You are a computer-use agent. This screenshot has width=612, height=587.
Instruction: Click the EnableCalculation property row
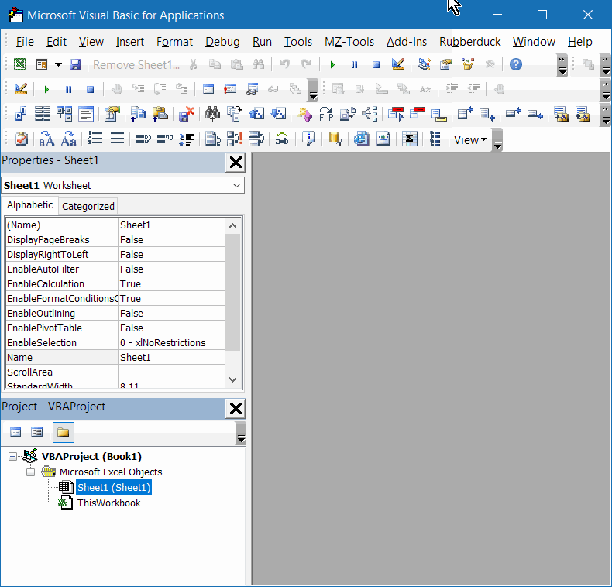click(x=115, y=283)
